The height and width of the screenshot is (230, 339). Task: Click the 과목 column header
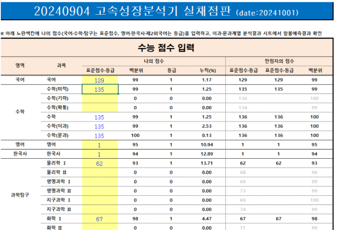(62, 65)
